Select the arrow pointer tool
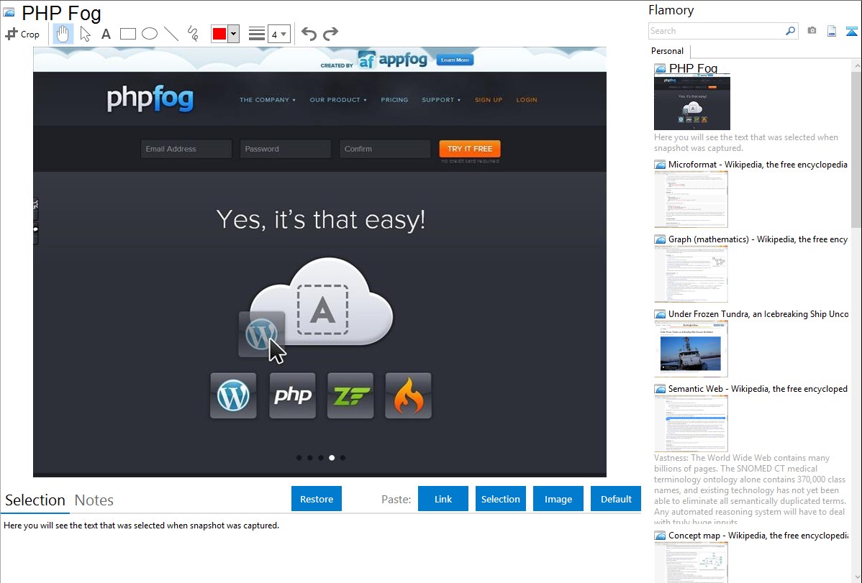Image resolution: width=862 pixels, height=583 pixels. pos(85,34)
